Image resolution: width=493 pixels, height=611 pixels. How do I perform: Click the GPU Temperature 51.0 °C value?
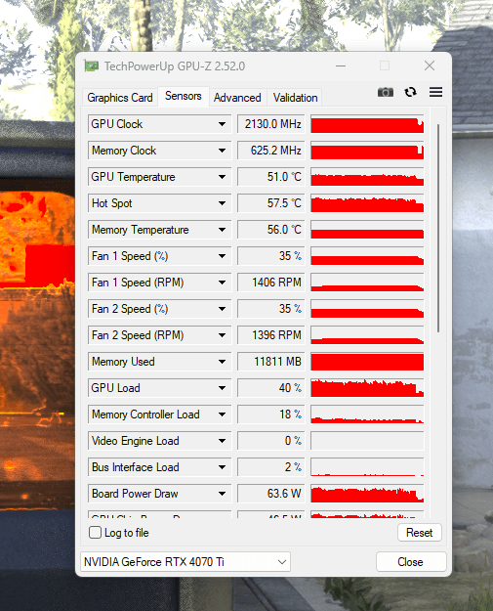(x=271, y=177)
